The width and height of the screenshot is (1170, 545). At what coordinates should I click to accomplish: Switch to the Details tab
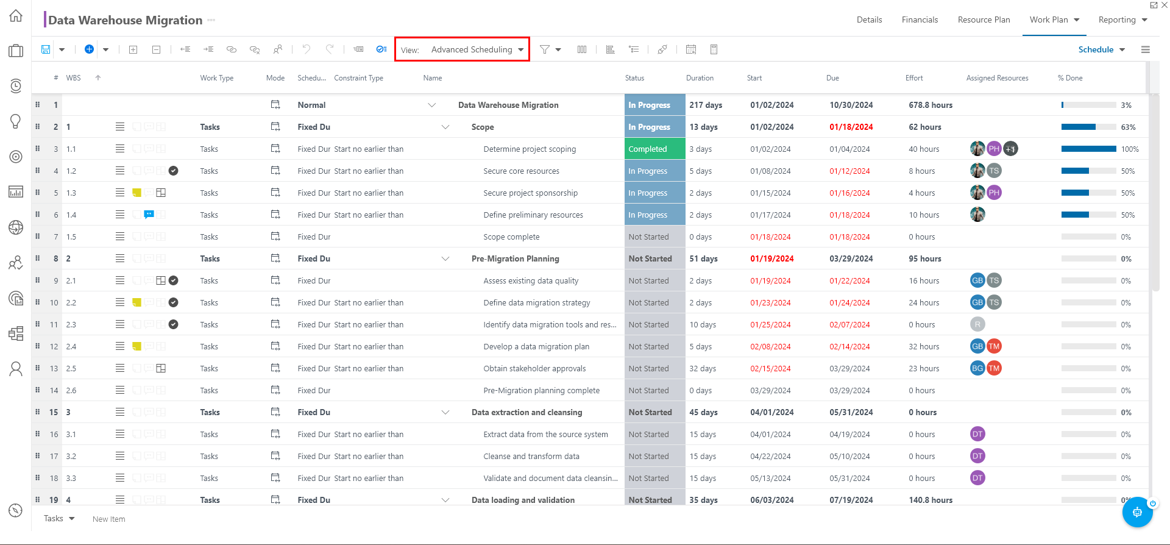[x=869, y=20]
